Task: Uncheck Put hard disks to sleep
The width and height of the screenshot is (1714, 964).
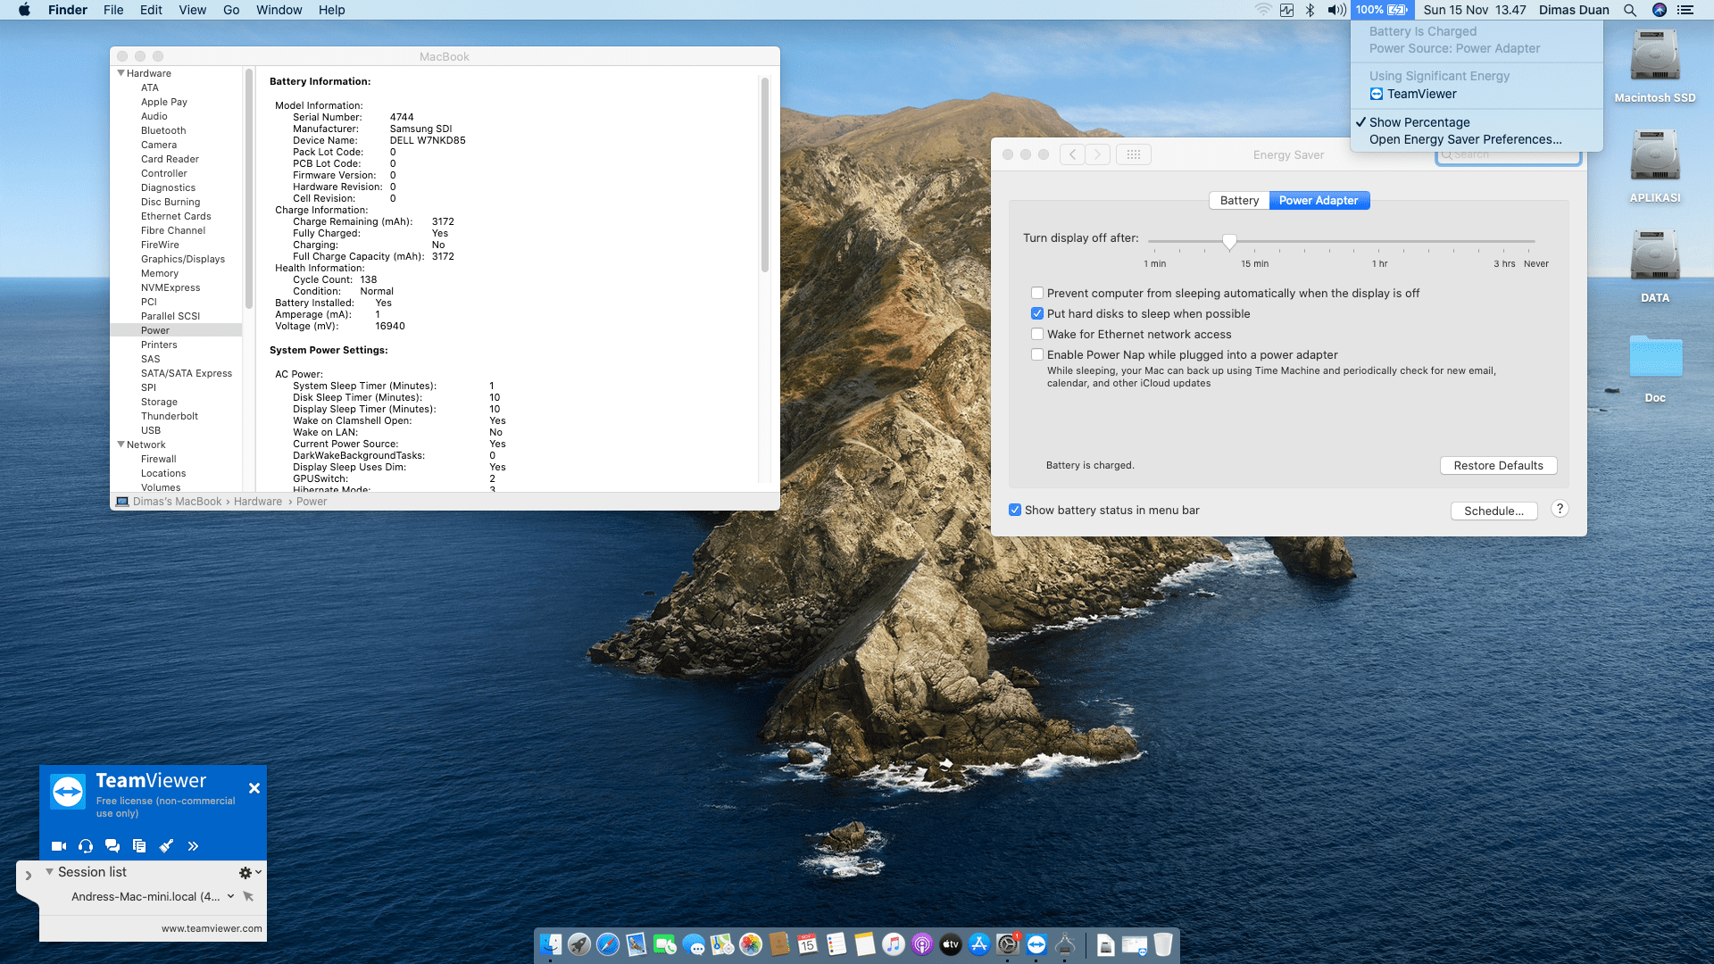Action: pos(1037,313)
